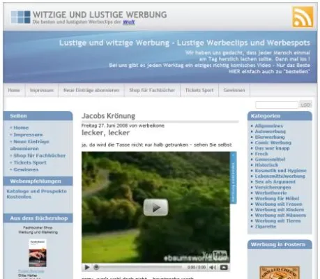The height and width of the screenshot is (279, 320).
Task: Open the Sex als Argument category
Action: click(x=275, y=181)
